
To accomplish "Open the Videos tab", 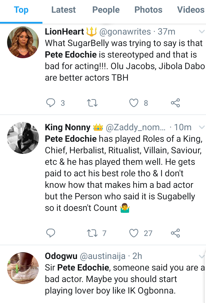I will [191, 10].
